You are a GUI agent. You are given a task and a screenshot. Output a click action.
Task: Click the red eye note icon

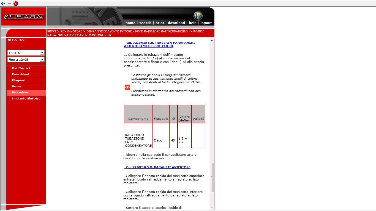[127, 87]
